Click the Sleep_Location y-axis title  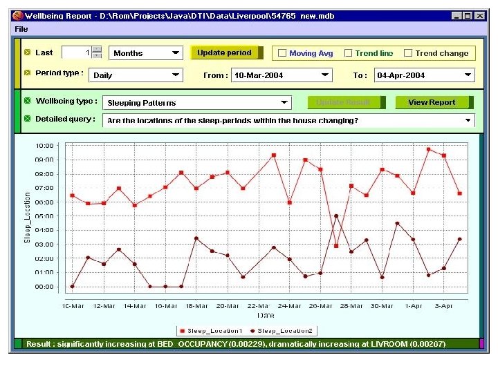tap(27, 218)
